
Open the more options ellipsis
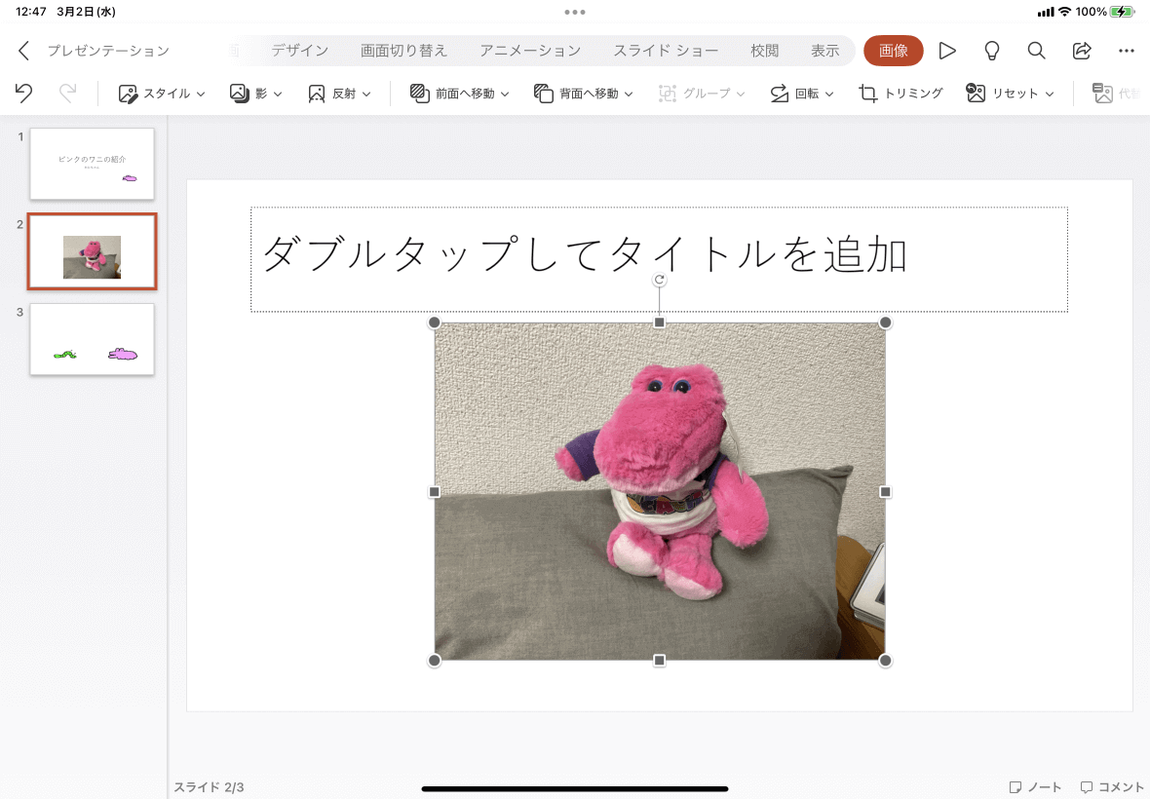pyautogui.click(x=1127, y=51)
